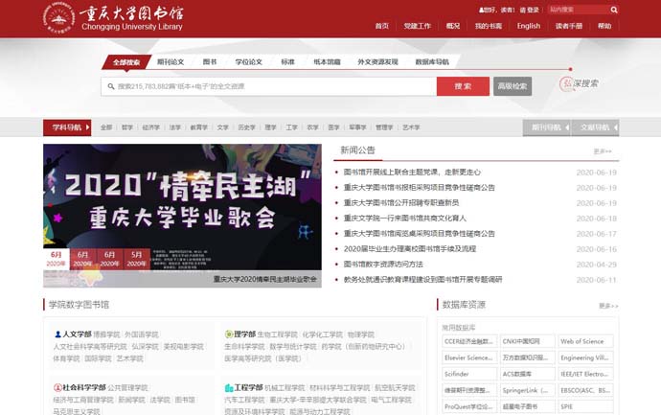Open the 公共管理学院 college link
Screen dimensions: 661x415
[x=127, y=387]
